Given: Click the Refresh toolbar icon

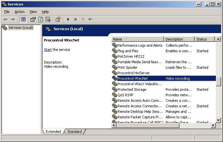Looking at the screenshot, I should pyautogui.click(x=41, y=19).
